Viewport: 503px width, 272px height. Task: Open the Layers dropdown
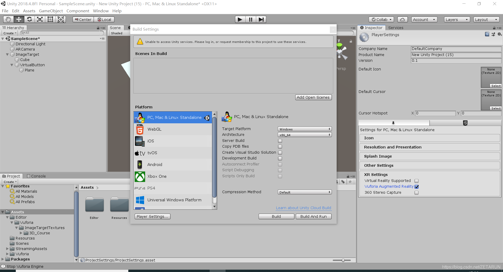pos(457,19)
